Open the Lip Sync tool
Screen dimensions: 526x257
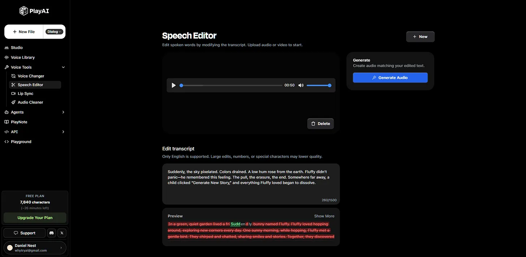[x=25, y=94]
